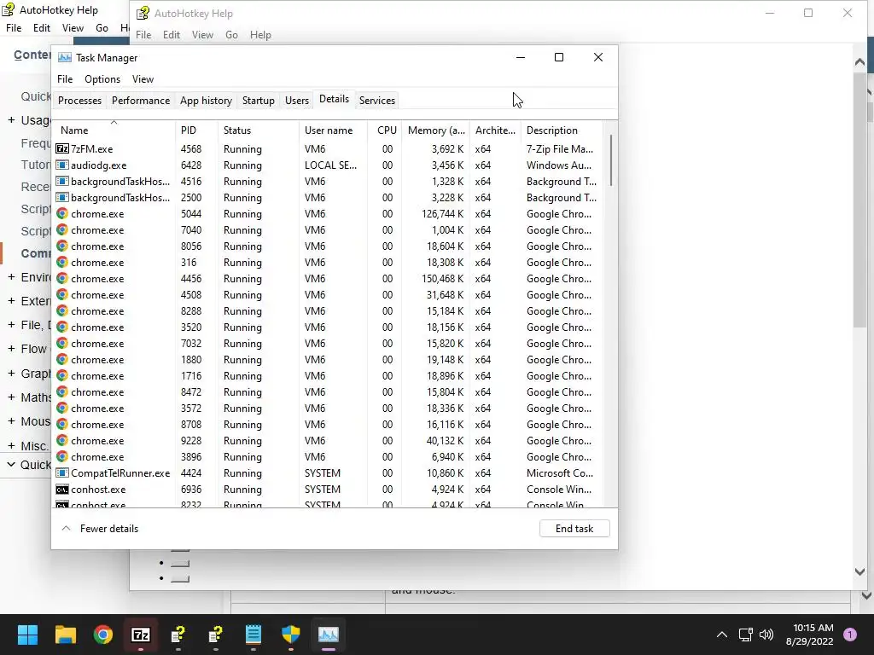Screen dimensions: 874x655
Task: Open Windows Security shield taskbar icon
Action: pos(290,635)
